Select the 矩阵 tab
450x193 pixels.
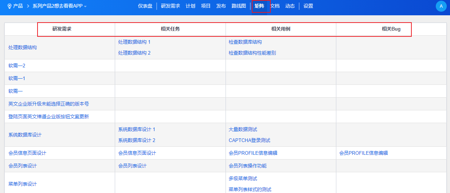(259, 6)
